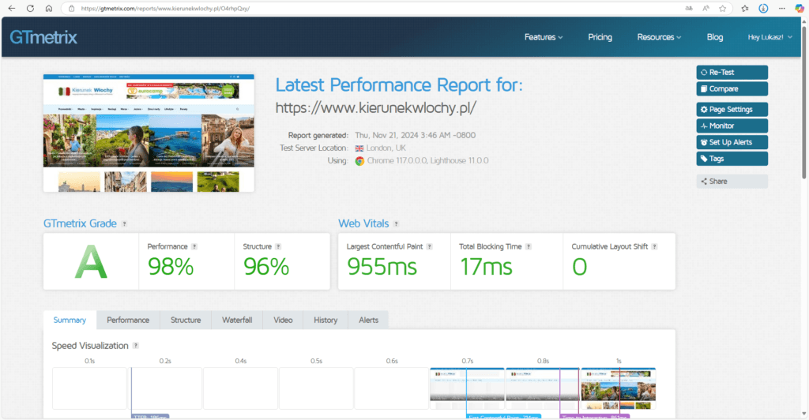Screen dimensions: 809x420
Task: Click the 1s speed visualization frame
Action: (618, 388)
